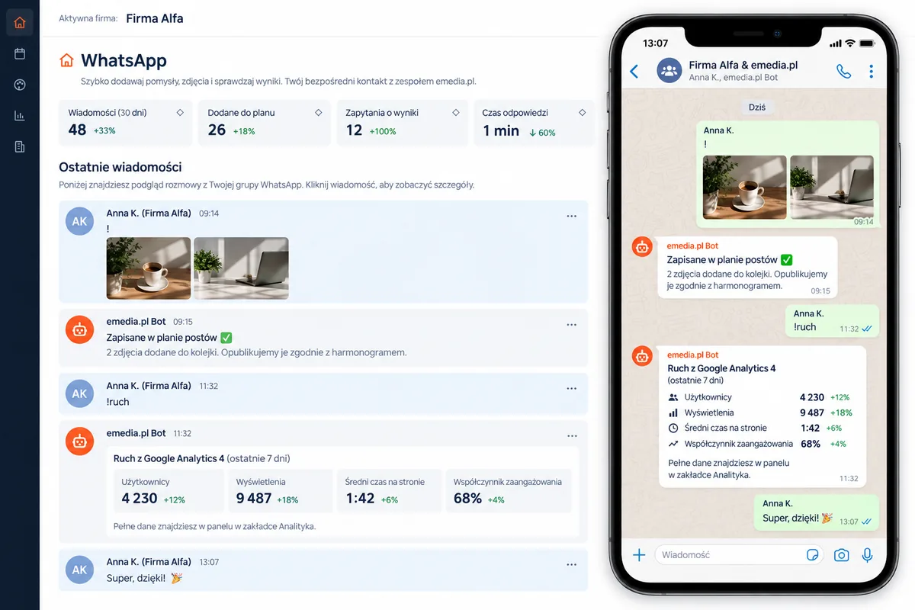
Task: Tap the Dziś date chip in phone
Action: (x=757, y=108)
